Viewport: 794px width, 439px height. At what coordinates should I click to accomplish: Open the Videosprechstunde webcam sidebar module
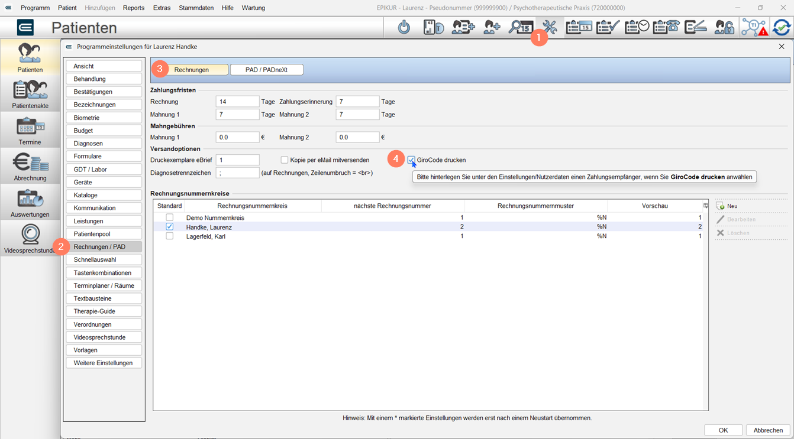tap(30, 239)
